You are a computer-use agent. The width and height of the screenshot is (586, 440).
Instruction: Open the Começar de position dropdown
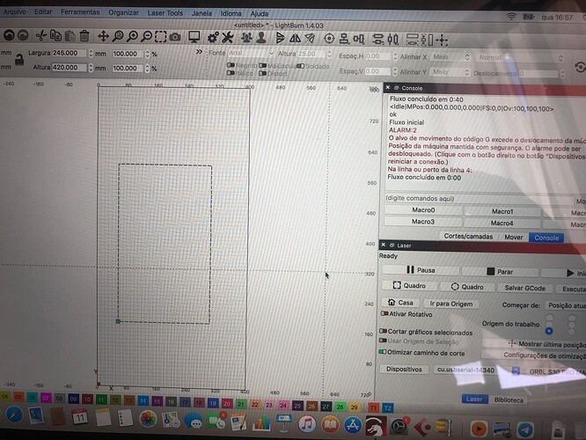(x=559, y=305)
